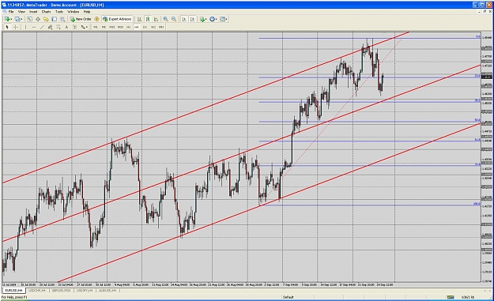
Task: Select the Crosshair tool
Action: point(16,27)
